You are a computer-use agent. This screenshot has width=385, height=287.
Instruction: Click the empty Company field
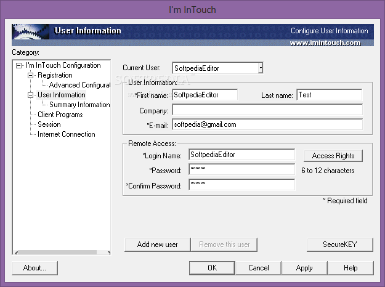pyautogui.click(x=267, y=110)
